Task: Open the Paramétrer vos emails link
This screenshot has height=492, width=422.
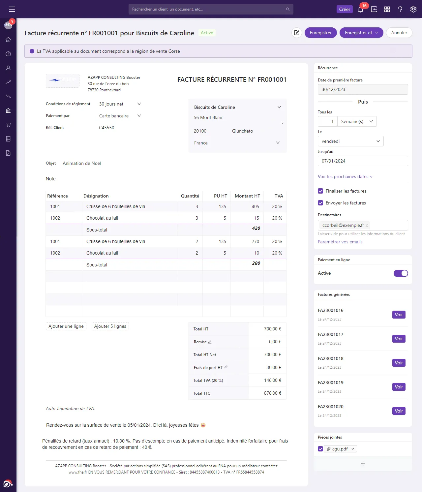Action: pos(340,242)
